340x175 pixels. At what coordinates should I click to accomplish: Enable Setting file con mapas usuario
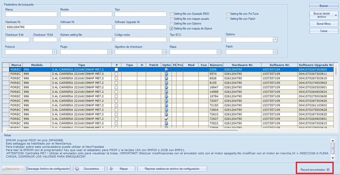click(x=172, y=19)
